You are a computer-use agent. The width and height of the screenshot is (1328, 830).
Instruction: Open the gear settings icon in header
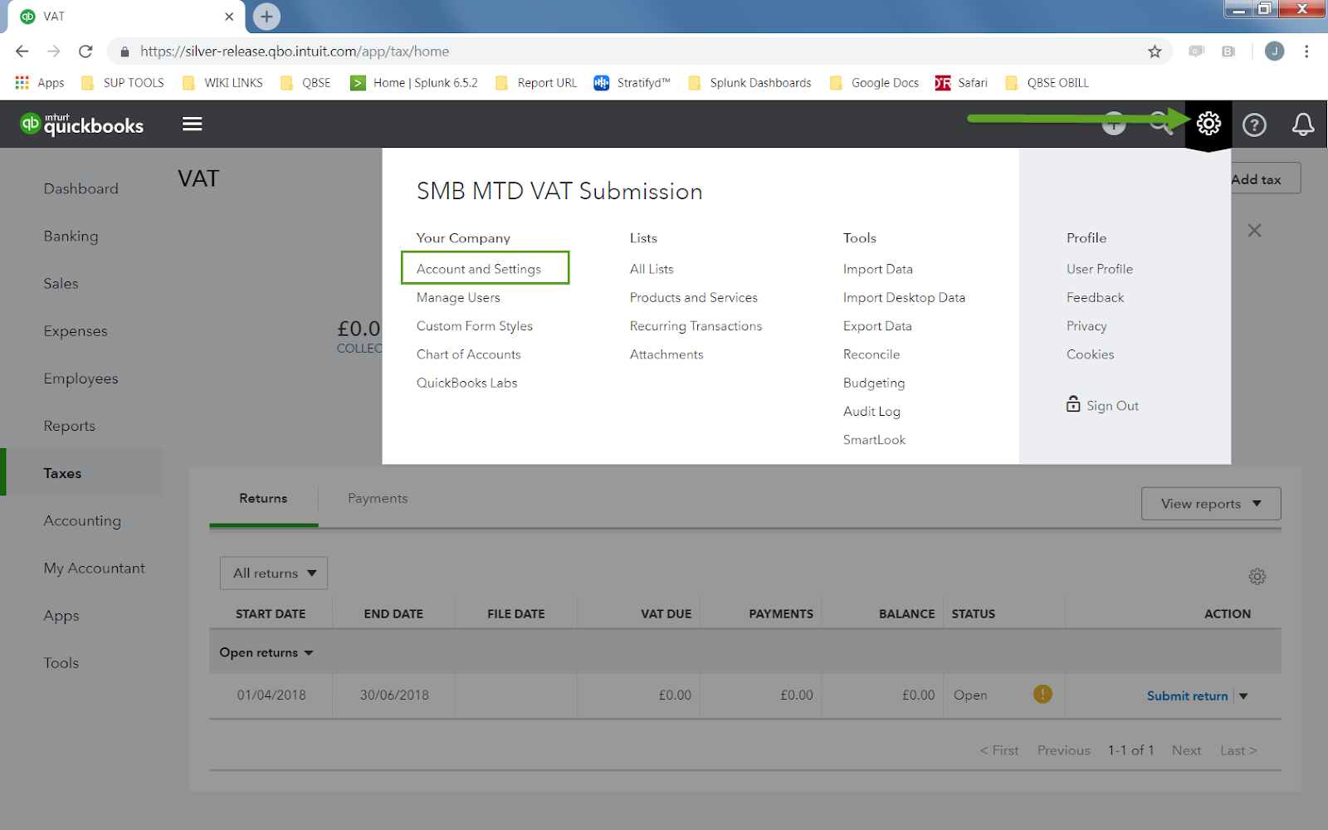1208,124
